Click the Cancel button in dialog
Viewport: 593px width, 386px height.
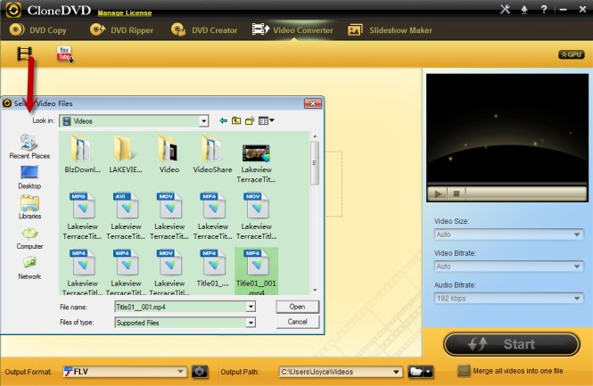tap(297, 322)
